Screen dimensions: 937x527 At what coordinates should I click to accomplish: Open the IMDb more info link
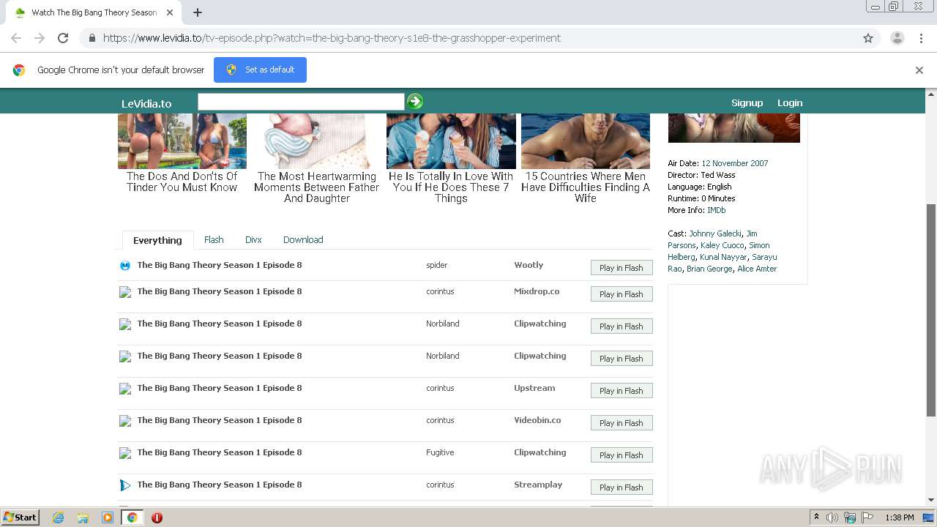coord(717,210)
